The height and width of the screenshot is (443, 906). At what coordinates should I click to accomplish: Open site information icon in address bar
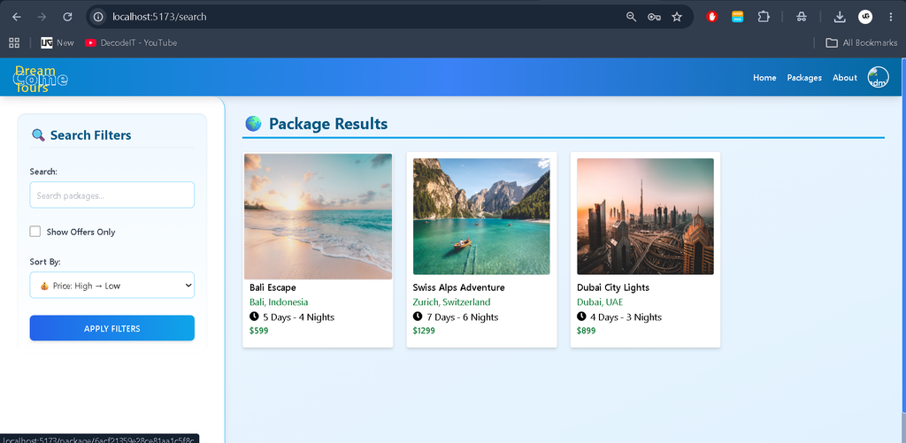click(x=99, y=17)
